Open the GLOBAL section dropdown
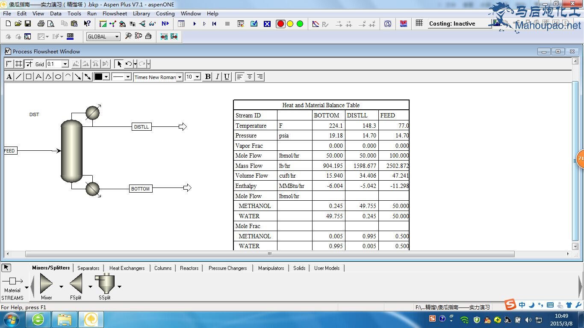 [103, 36]
